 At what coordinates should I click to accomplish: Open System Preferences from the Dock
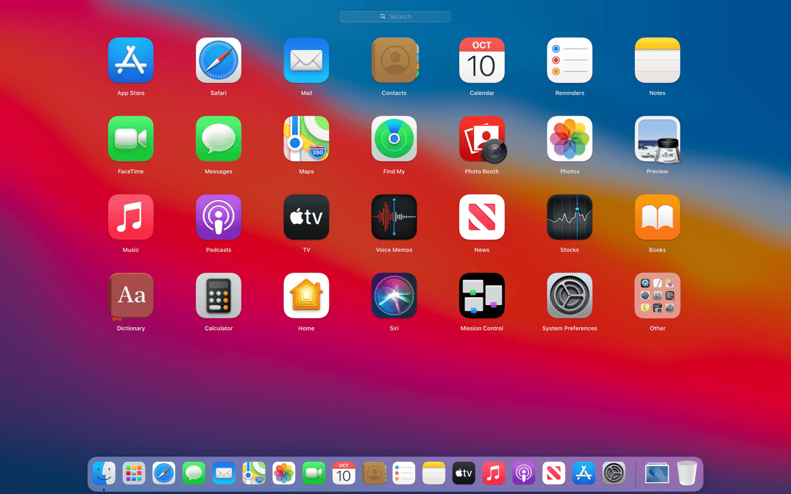click(614, 473)
